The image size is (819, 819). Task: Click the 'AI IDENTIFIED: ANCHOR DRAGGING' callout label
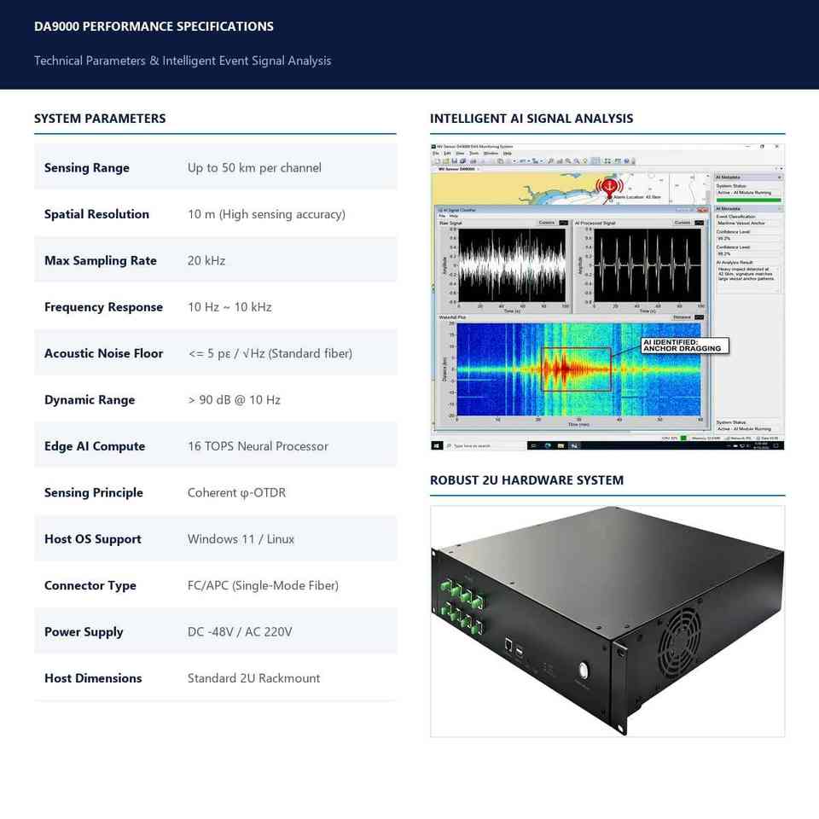pos(684,345)
